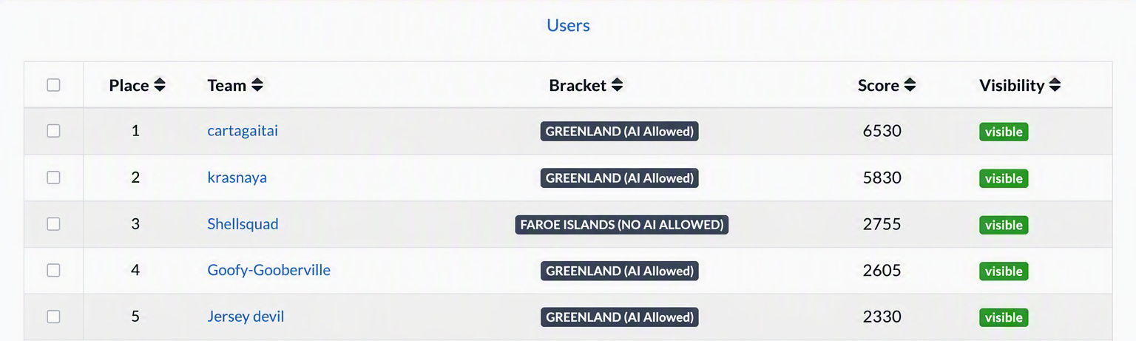
Task: Click the visible badge for cartagaitai
Action: pos(1004,132)
